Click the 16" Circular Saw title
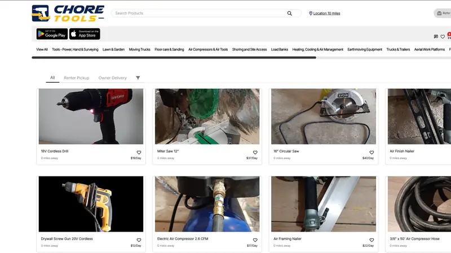Image resolution: width=451 pixels, height=253 pixels. pos(286,151)
